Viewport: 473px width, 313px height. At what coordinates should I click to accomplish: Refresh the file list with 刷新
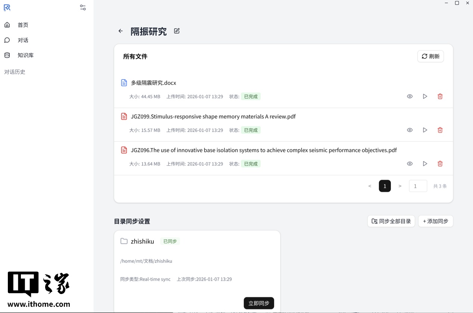pyautogui.click(x=430, y=56)
